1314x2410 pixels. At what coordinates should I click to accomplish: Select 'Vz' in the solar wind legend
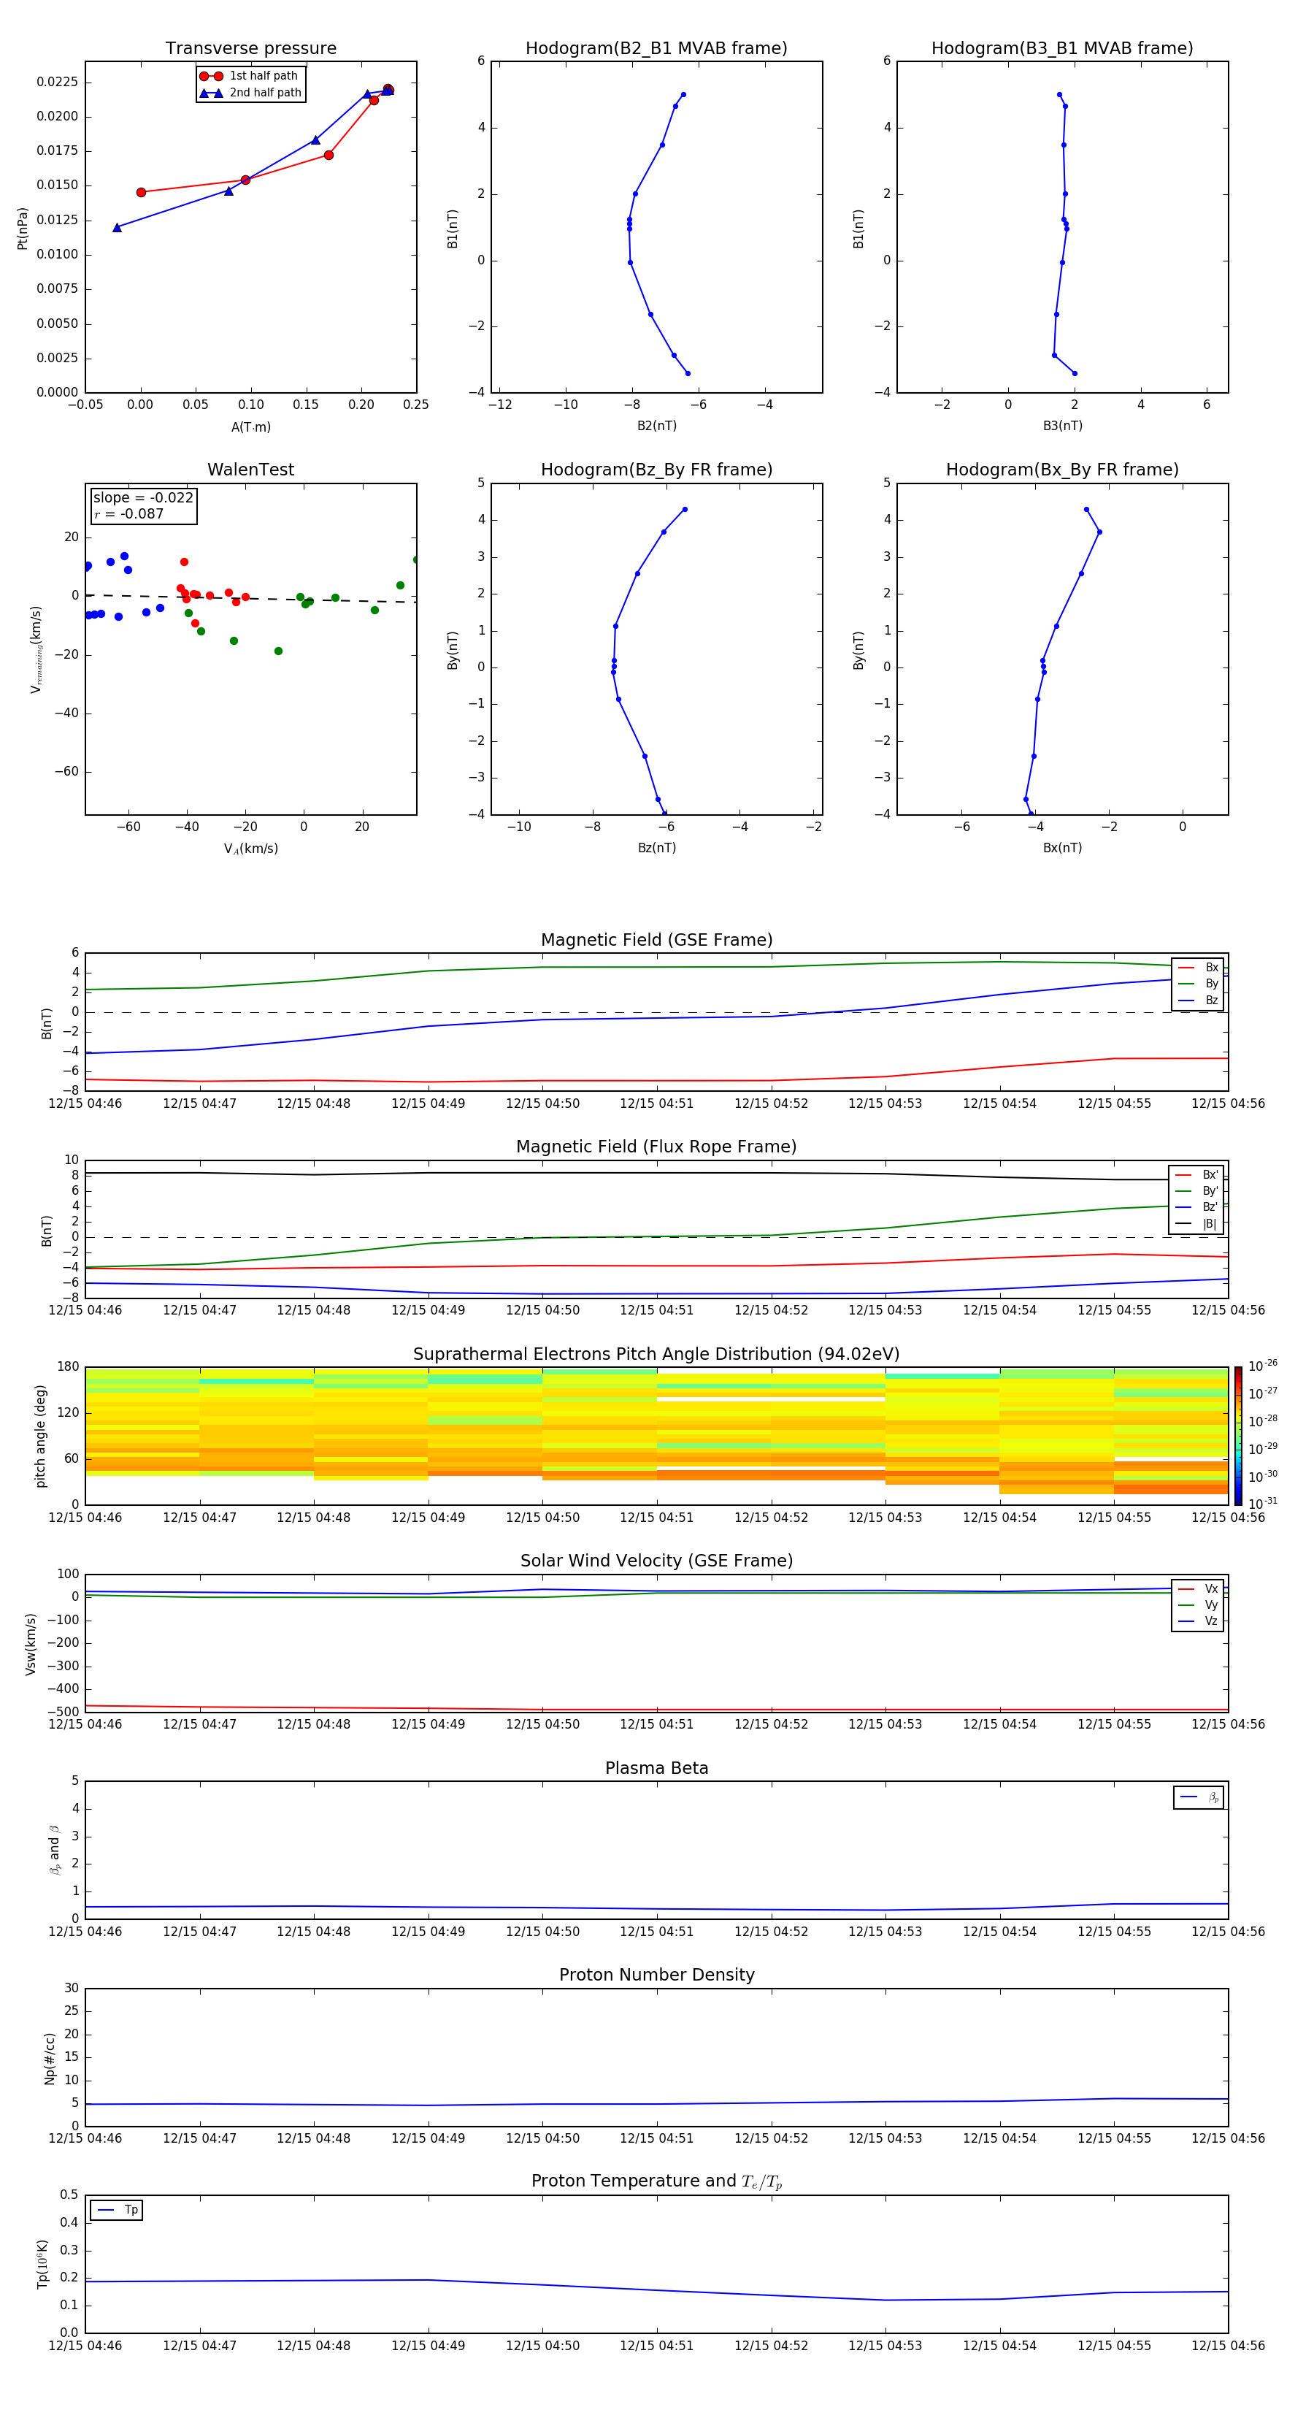1198,1621
